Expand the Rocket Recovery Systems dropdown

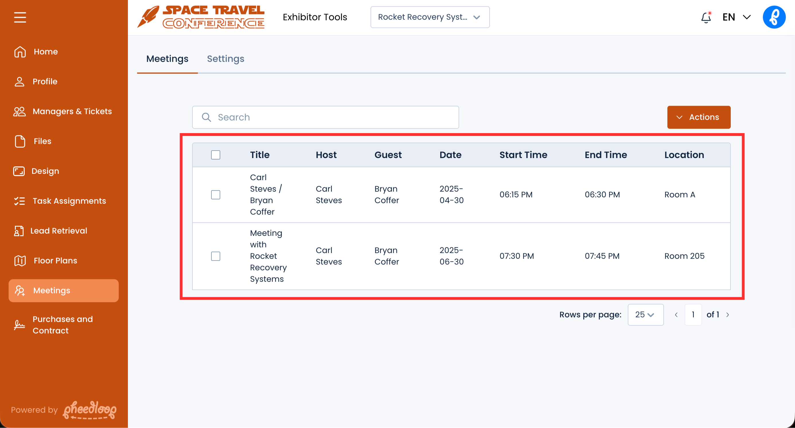click(430, 17)
